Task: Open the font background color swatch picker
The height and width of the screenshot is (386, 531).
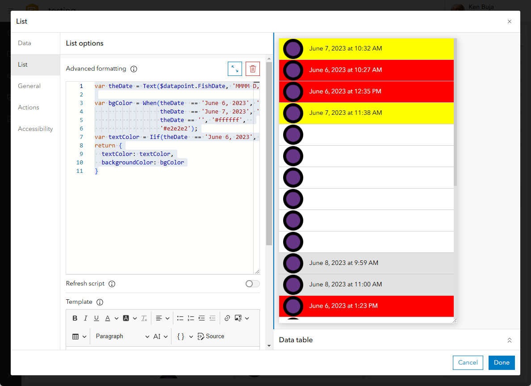Action: (x=127, y=318)
